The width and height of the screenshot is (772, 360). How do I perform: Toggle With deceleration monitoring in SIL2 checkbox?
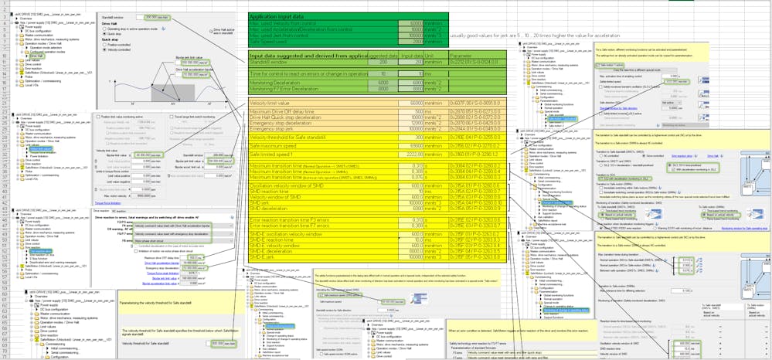pyautogui.click(x=673, y=169)
